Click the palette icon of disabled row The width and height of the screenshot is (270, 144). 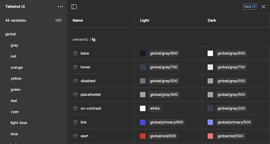coord(75,81)
